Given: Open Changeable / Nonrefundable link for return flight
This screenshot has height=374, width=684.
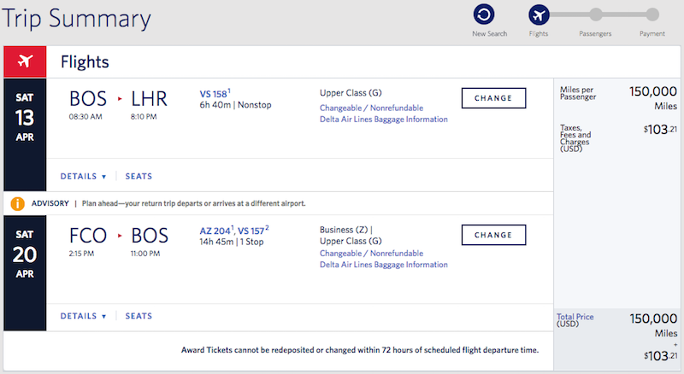Looking at the screenshot, I should 372,254.
